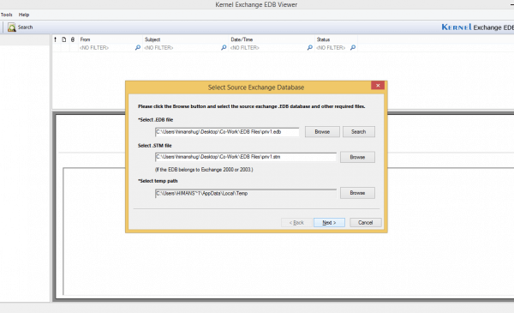Click the Status column header
Viewport: 514px width, 313px height.
[336, 39]
